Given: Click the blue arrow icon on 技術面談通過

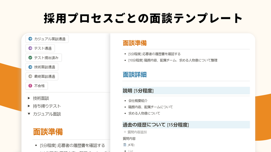Looking at the screenshot, I should [x=30, y=67].
